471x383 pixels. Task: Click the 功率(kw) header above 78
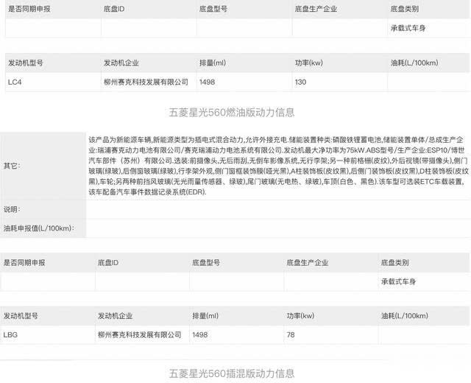click(x=300, y=316)
